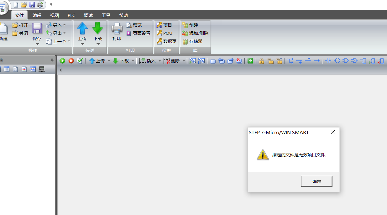The width and height of the screenshot is (387, 215).
Task: Click the printer icon labeled 打印
Action: pos(117,29)
